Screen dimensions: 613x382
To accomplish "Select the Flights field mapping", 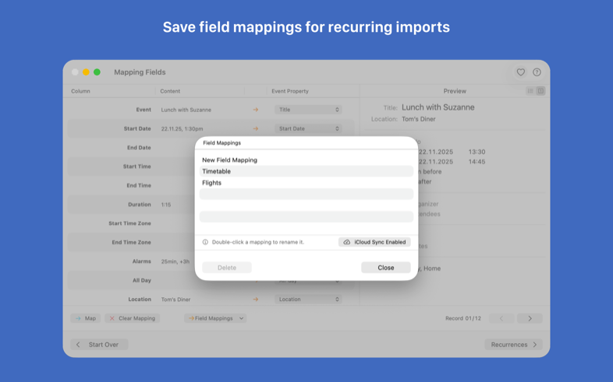I will (212, 183).
